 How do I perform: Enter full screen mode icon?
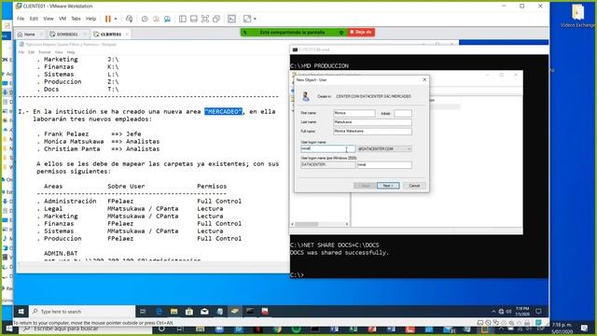[x=205, y=19]
